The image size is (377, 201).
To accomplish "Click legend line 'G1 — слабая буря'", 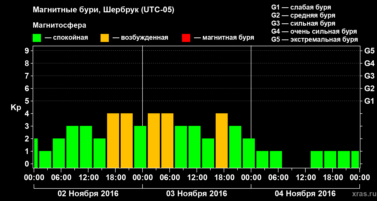I will (x=301, y=7).
